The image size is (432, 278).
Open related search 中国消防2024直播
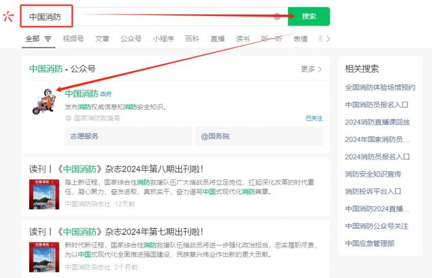[x=377, y=209]
